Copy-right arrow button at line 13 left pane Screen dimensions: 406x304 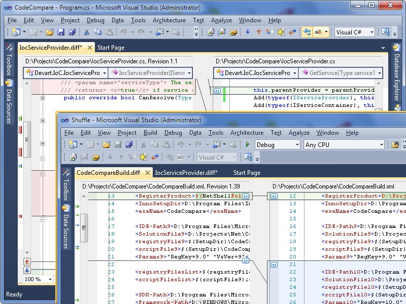point(246,196)
